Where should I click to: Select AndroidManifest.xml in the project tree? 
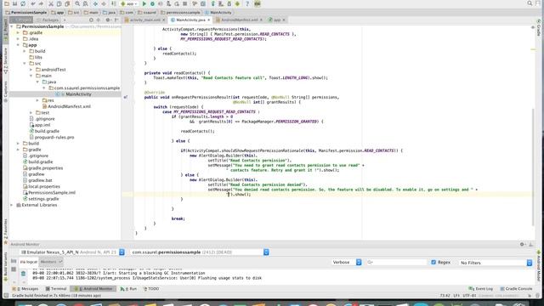click(x=69, y=106)
